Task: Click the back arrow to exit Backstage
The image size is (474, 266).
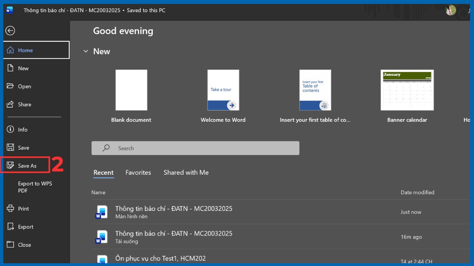Action: tap(10, 31)
